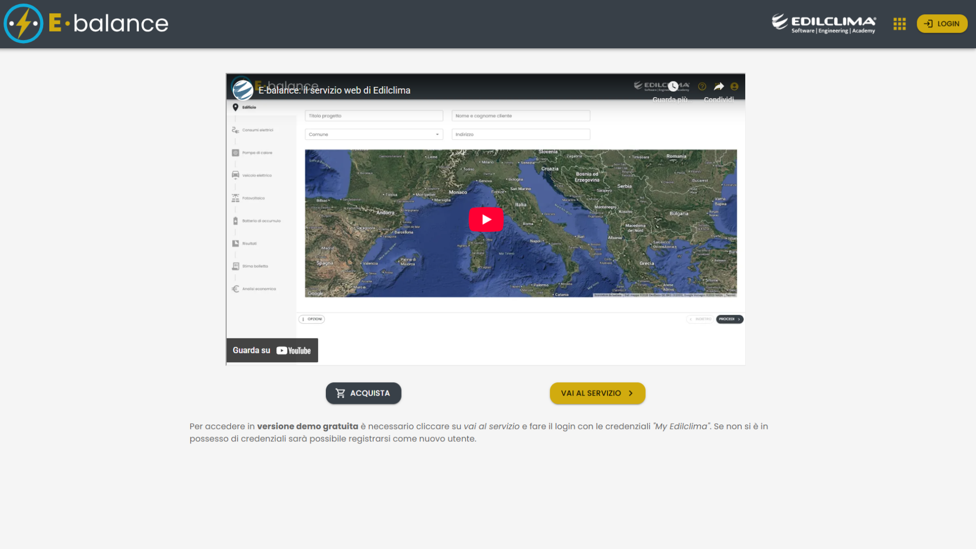Click Guarda su YouTube button
Image resolution: width=976 pixels, height=549 pixels.
click(x=272, y=350)
